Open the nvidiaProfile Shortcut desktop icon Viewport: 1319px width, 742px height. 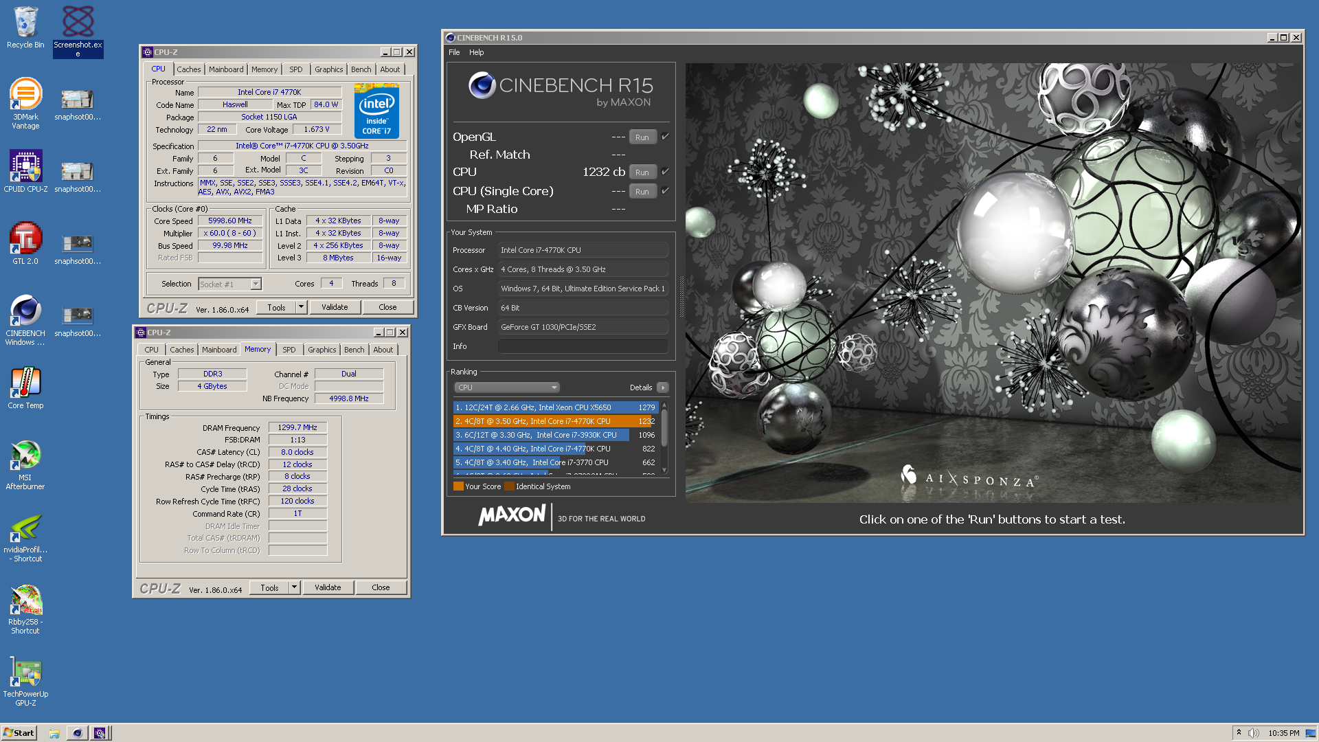click(x=25, y=537)
